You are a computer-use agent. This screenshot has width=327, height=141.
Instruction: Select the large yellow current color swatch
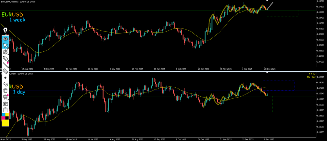coord(5,123)
